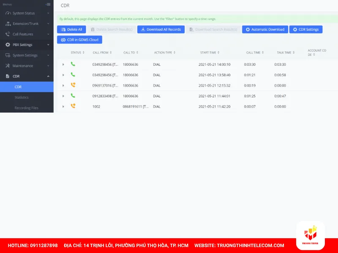Click the Call Features phone icon
Viewport: 338px width, 253px height.
pos(8,34)
